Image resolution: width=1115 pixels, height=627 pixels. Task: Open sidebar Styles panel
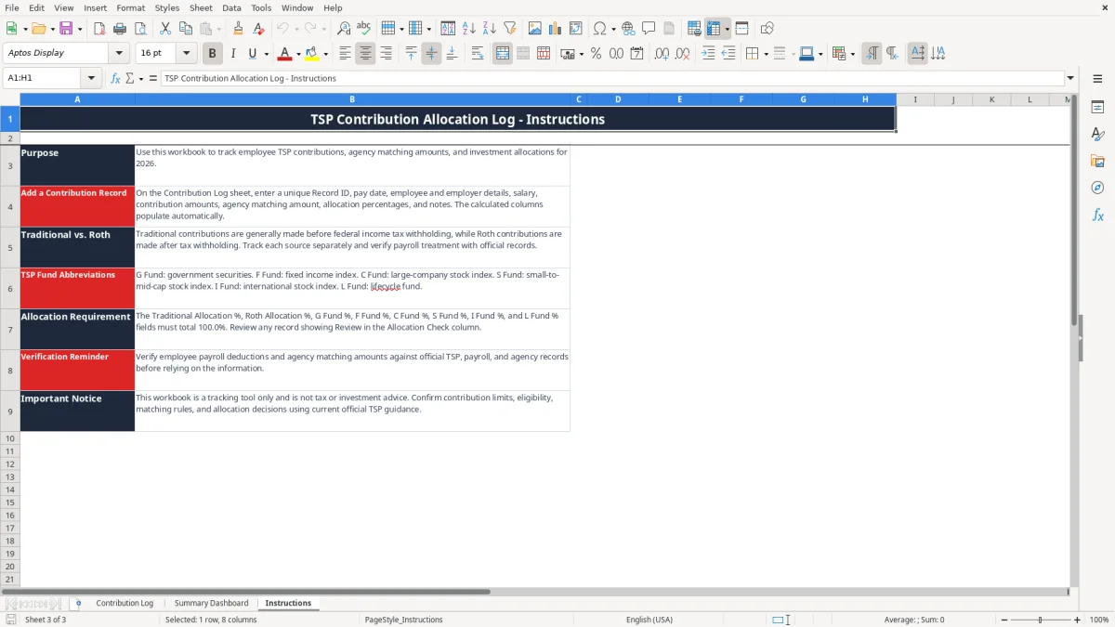pos(1097,134)
